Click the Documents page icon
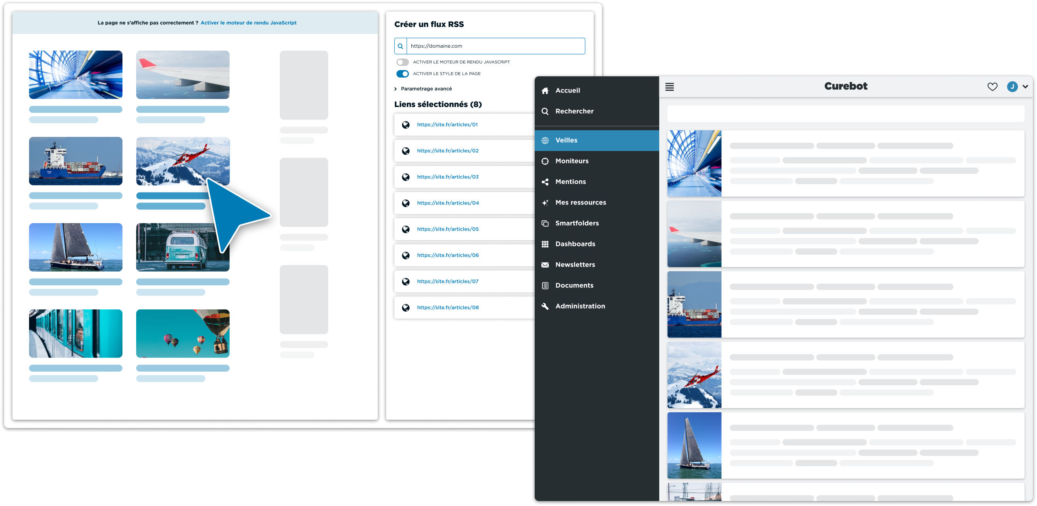The height and width of the screenshot is (506, 1037). [545, 285]
